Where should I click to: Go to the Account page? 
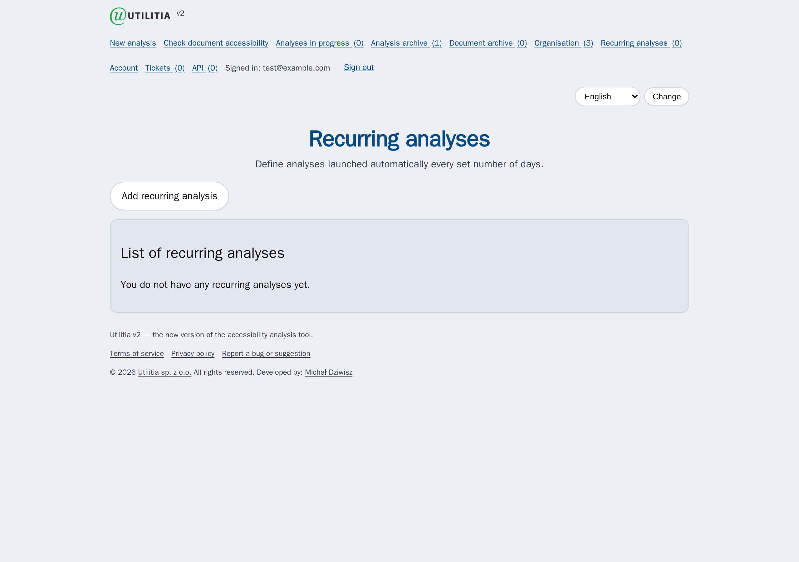[124, 68]
